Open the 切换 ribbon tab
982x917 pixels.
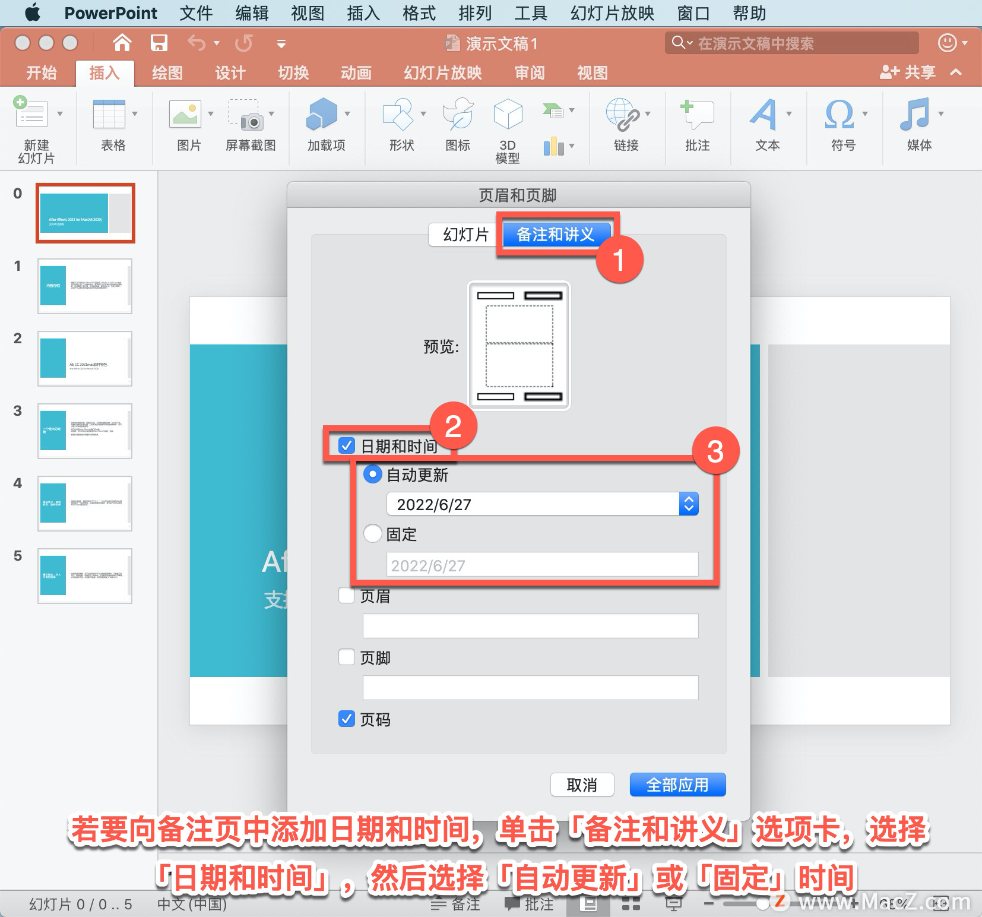(293, 72)
